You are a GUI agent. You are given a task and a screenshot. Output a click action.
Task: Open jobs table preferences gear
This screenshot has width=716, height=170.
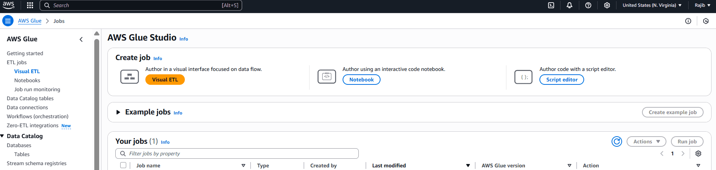[x=698, y=153]
